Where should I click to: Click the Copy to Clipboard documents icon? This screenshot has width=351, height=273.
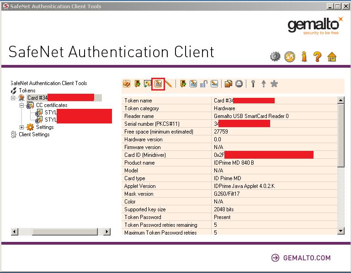229,84
